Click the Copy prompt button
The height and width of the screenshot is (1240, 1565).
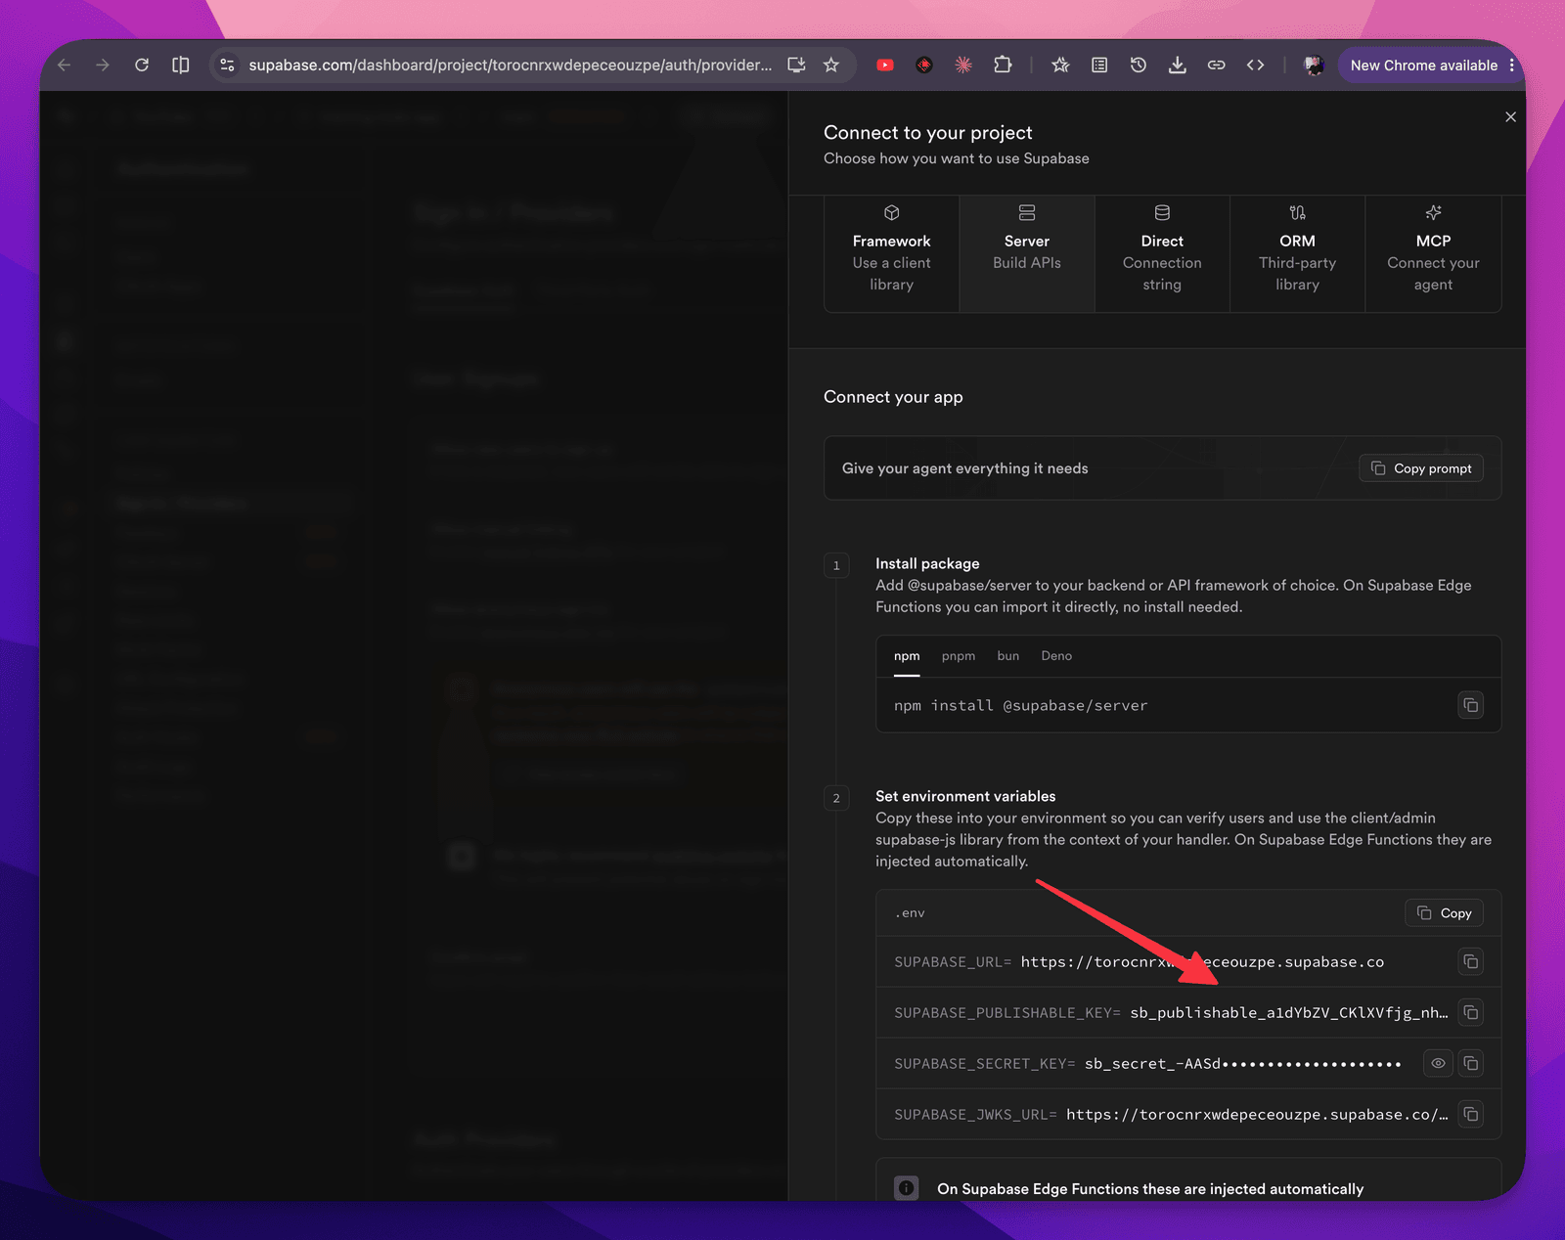coord(1421,468)
